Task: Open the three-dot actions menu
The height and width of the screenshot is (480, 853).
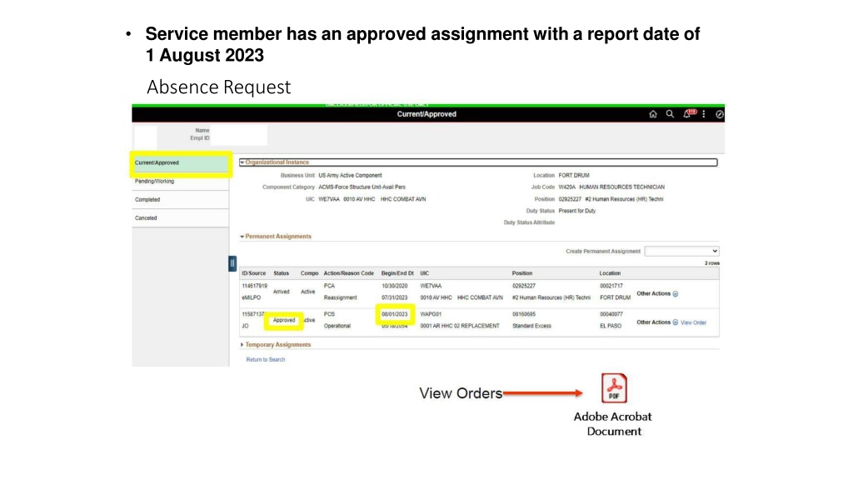Action: click(x=704, y=114)
